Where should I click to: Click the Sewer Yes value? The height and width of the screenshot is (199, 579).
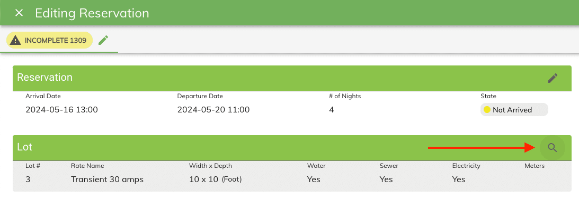[386, 179]
